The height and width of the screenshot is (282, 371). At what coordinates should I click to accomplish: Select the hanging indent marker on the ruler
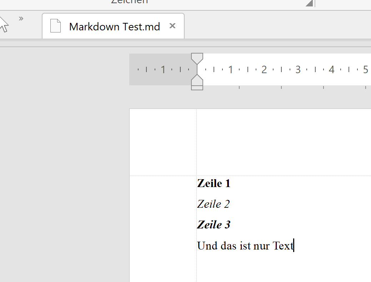click(197, 80)
